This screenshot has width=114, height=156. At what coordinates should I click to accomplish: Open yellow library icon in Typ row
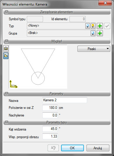click(93, 26)
